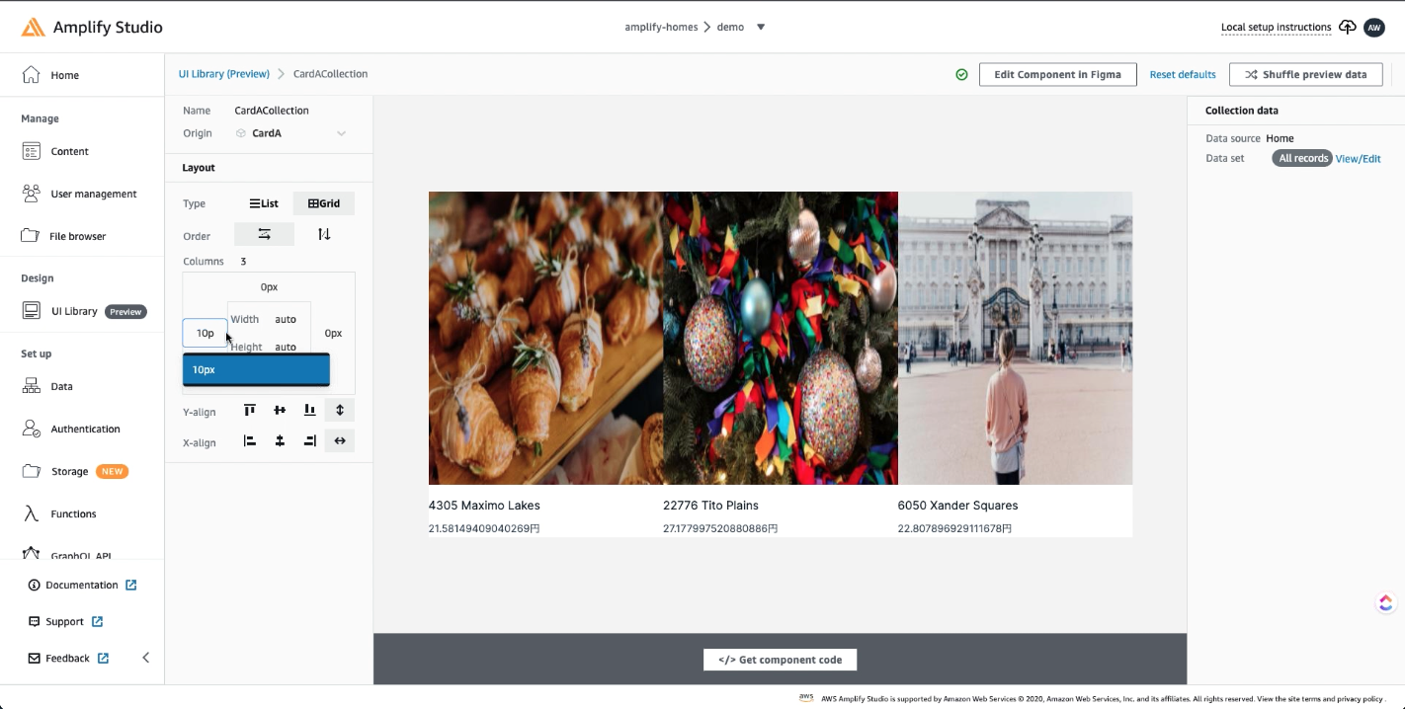
Task: Set Y-align to bottom
Action: [310, 410]
